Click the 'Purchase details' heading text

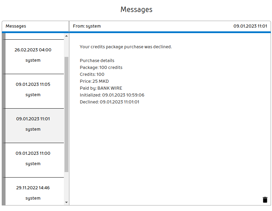click(x=97, y=61)
